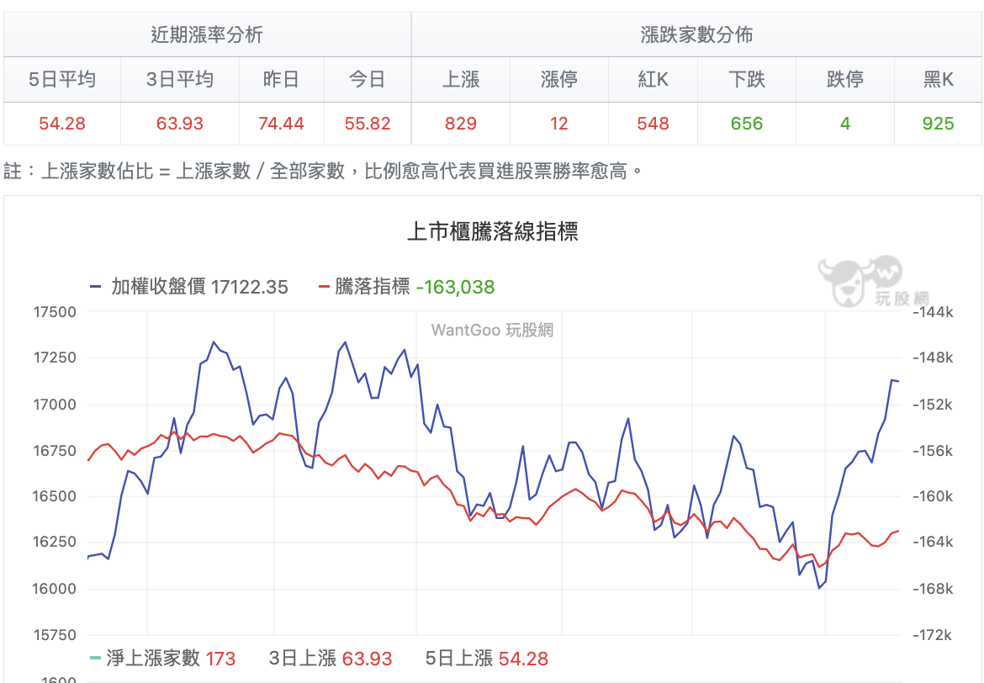Toggle the 加權收盤價 legend series
Viewport: 984px width, 683px height.
[x=189, y=287]
